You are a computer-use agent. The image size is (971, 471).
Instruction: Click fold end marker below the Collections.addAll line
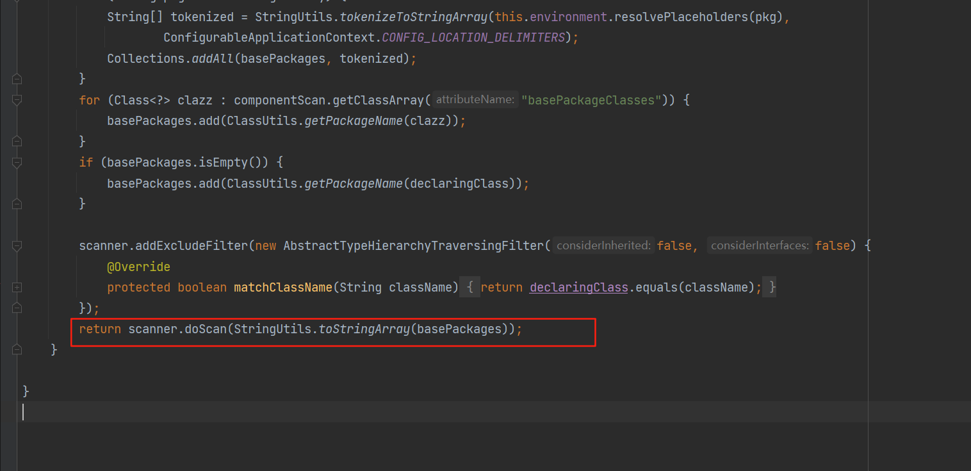coord(17,79)
